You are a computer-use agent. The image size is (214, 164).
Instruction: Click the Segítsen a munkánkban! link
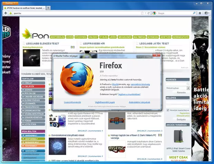point(129,94)
